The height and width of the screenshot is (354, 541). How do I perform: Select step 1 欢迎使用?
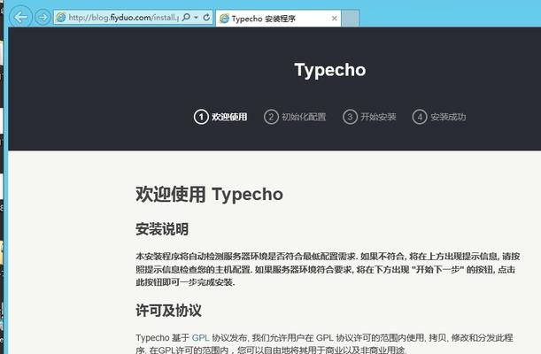tap(220, 117)
